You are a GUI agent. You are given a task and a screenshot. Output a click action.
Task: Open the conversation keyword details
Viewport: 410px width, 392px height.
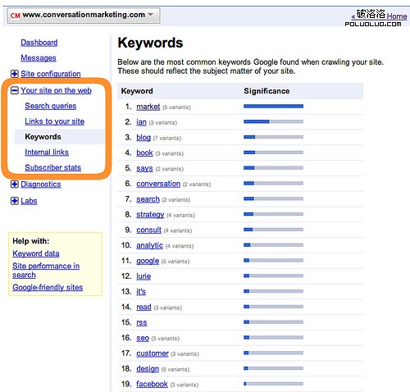[158, 184]
